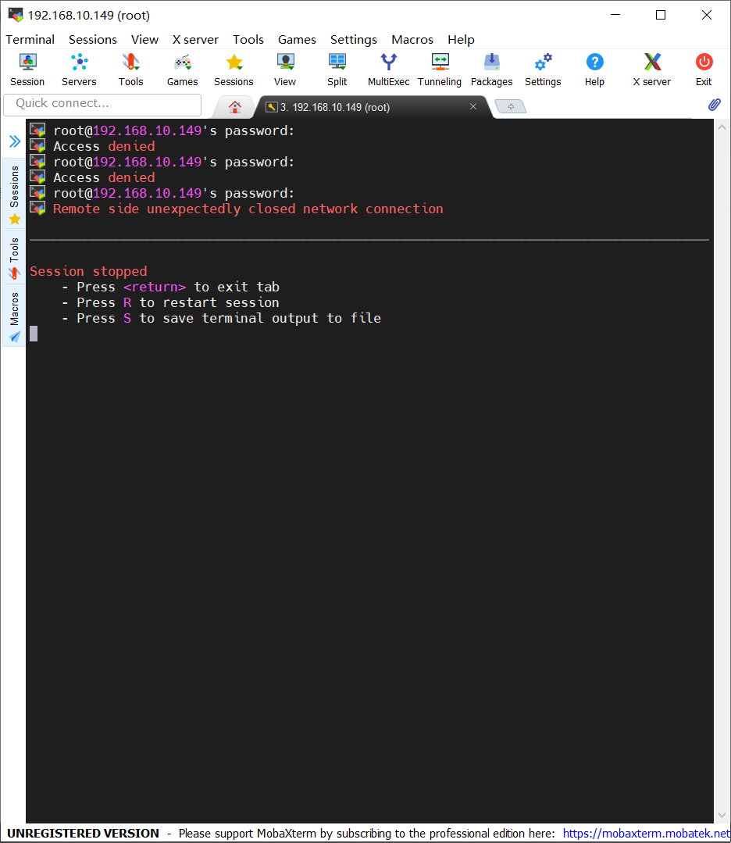This screenshot has width=731, height=843.
Task: Open the Help question mark icon
Action: 594,70
